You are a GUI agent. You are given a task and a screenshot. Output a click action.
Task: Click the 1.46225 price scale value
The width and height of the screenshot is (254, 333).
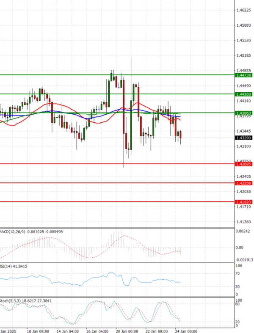pyautogui.click(x=243, y=10)
